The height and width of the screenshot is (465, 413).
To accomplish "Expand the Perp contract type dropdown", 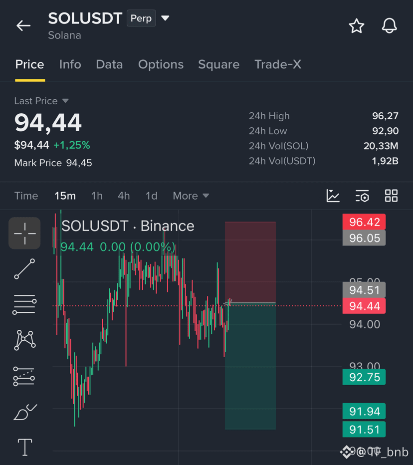I will point(165,18).
